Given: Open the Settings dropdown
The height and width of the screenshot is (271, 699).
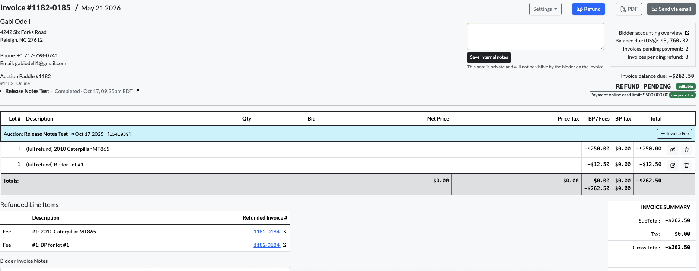Looking at the screenshot, I should (545, 9).
